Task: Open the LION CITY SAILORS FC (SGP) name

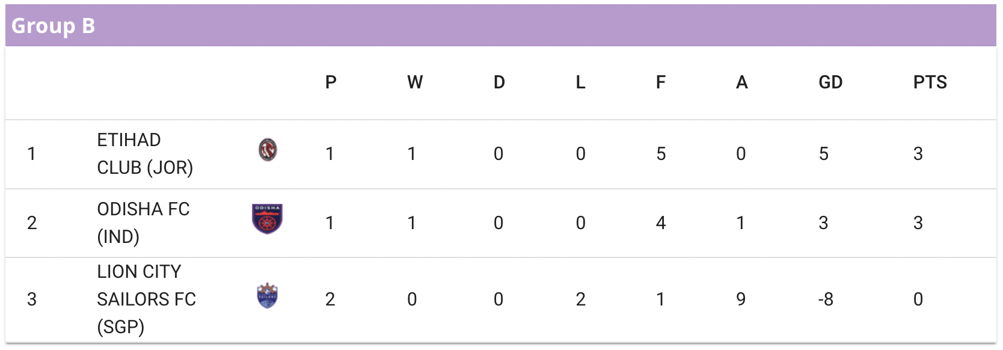Action: pos(146,299)
